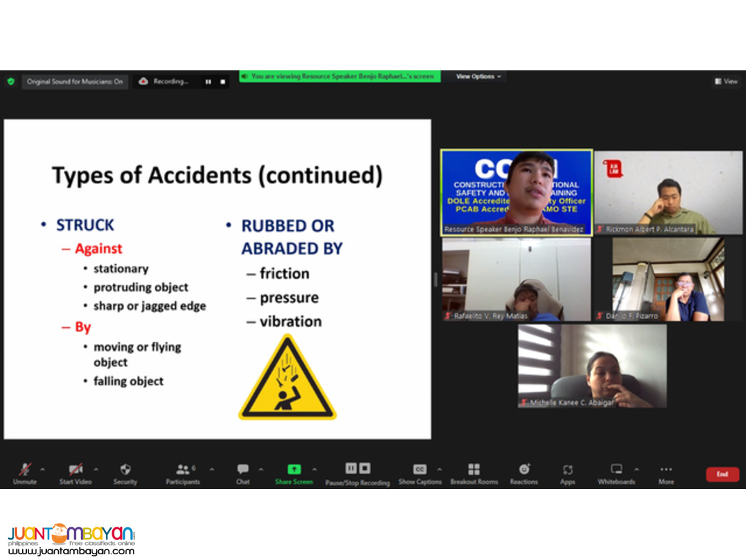Open Breakout Rooms
This screenshot has width=746, height=560.
click(x=474, y=469)
